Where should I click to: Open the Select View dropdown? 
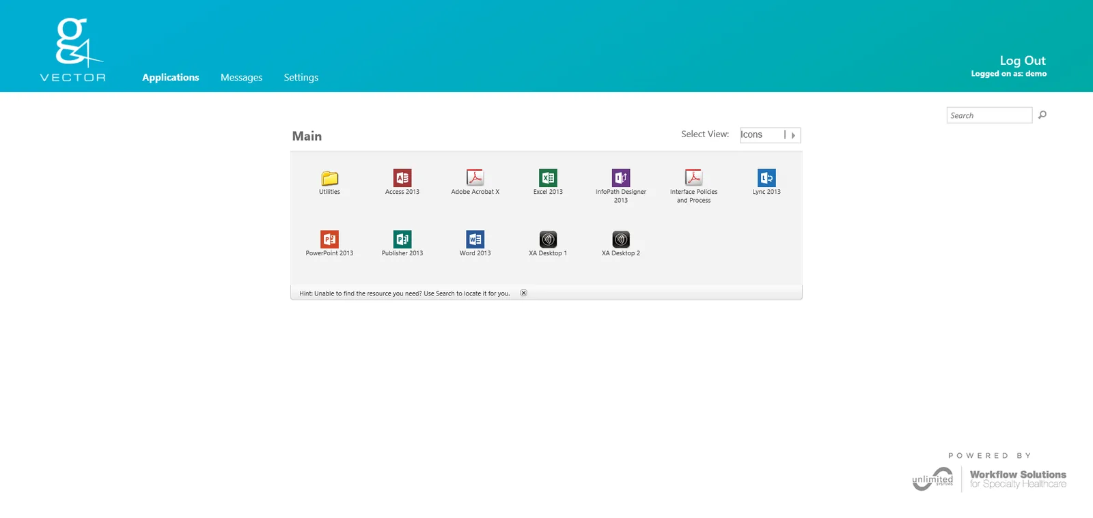tap(770, 135)
